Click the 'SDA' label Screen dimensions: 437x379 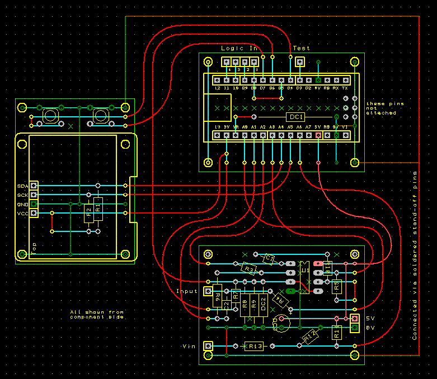click(x=22, y=186)
